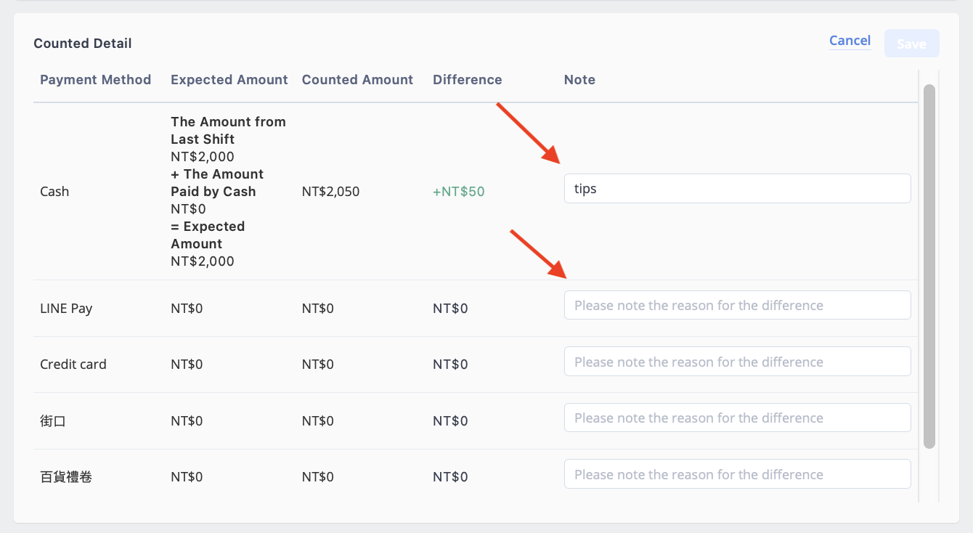
Task: Click the 百貨禮卷 row label
Action: coord(66,477)
